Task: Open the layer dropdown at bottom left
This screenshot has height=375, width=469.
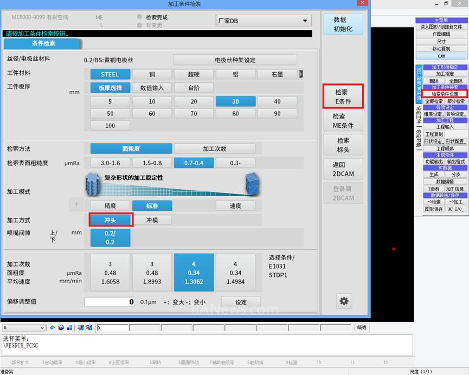Action: 24,328
